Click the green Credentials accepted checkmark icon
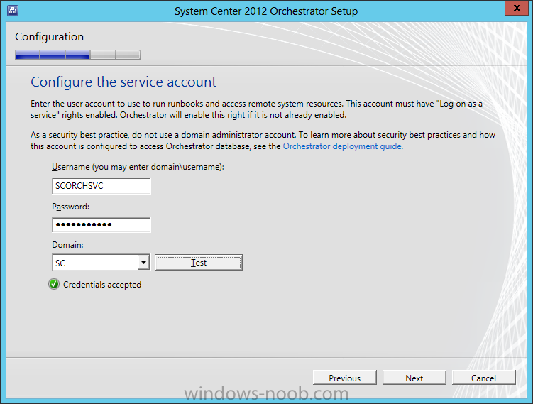The width and height of the screenshot is (533, 404). point(54,284)
